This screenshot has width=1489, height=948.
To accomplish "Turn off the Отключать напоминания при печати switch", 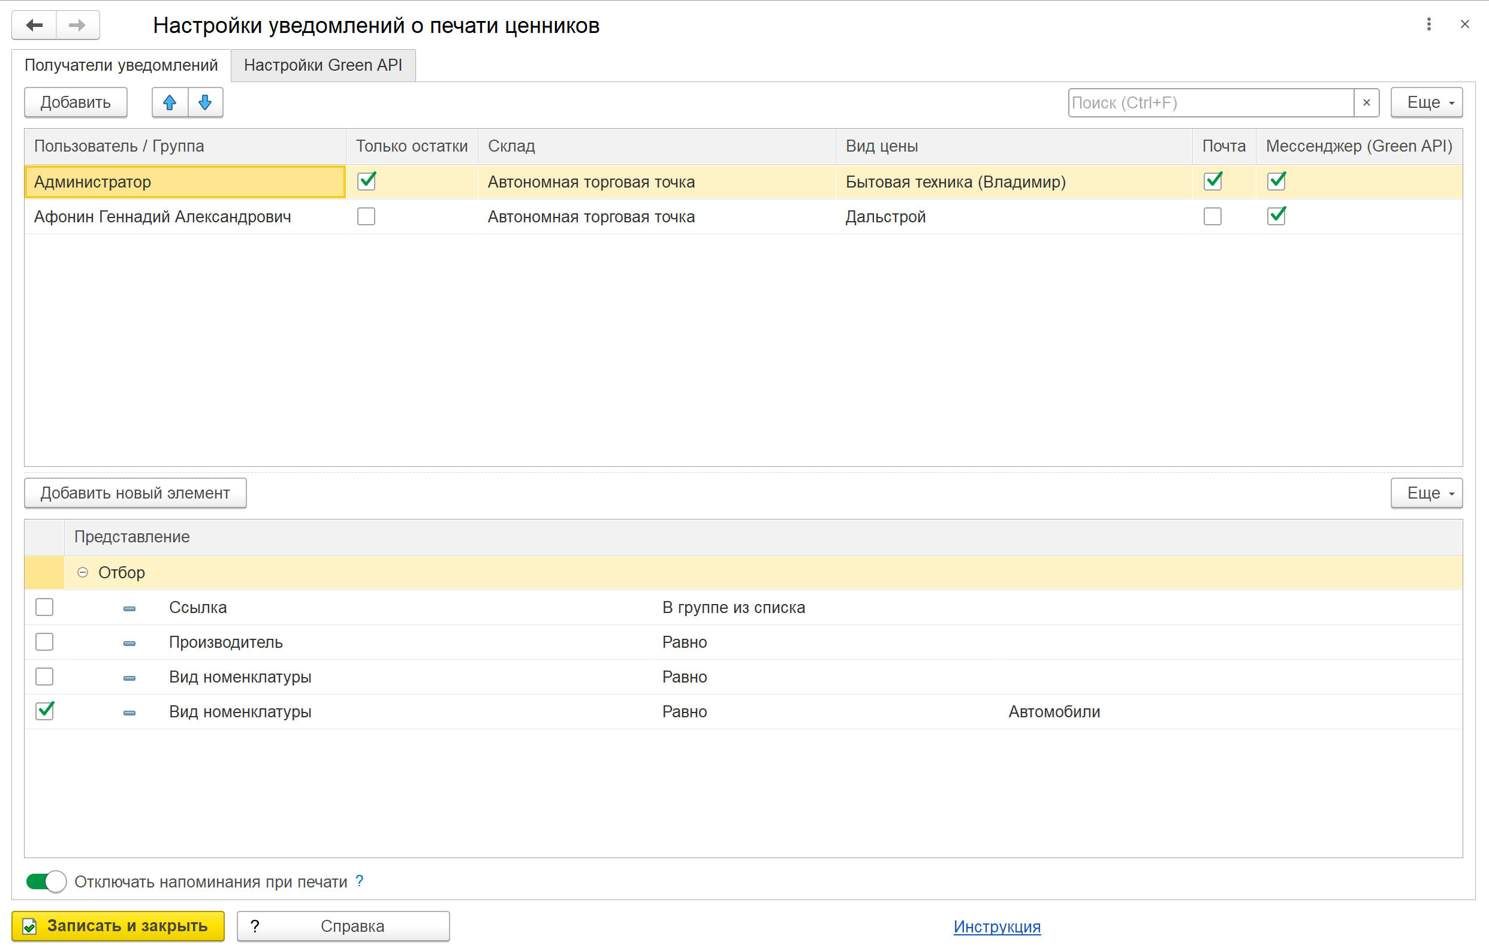I will pyautogui.click(x=46, y=881).
